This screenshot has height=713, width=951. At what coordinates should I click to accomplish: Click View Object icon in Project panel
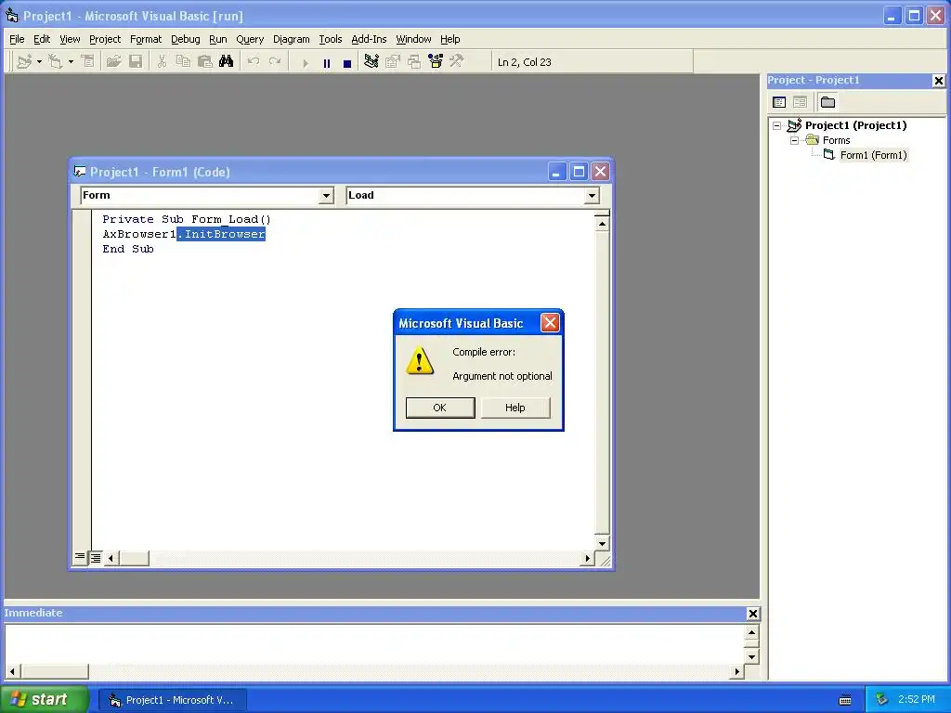[800, 102]
